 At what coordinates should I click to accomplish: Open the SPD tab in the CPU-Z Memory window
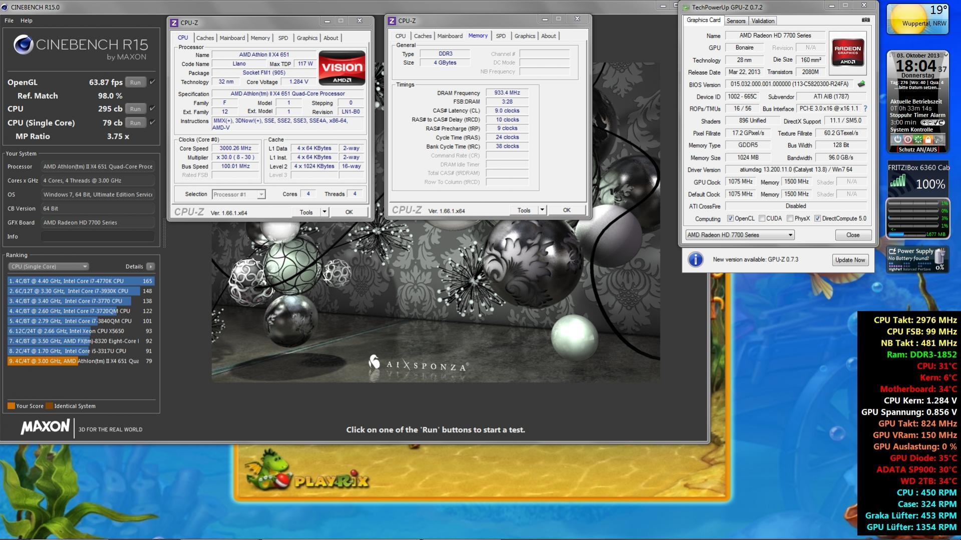(x=501, y=36)
